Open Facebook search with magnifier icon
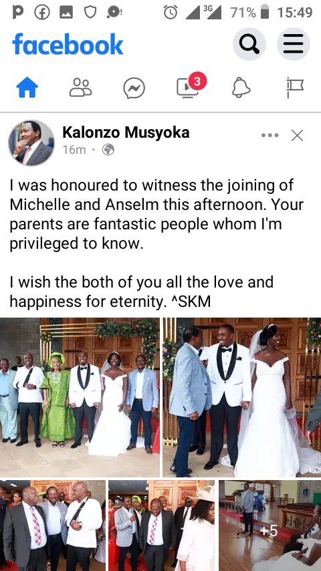The height and width of the screenshot is (571, 321). pyautogui.click(x=249, y=44)
